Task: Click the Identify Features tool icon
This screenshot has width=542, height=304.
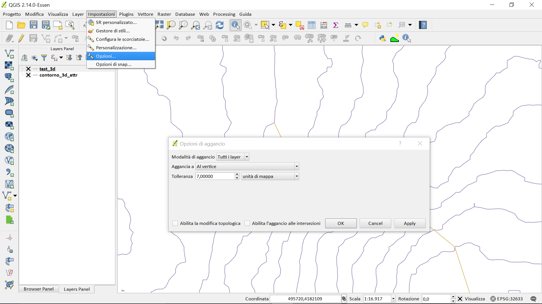Action: pyautogui.click(x=235, y=25)
